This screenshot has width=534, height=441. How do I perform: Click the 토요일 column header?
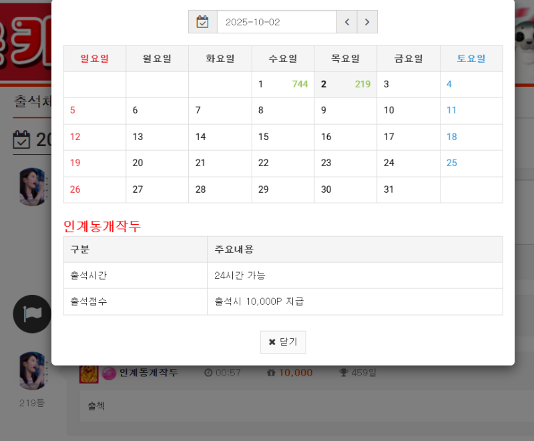[471, 59]
